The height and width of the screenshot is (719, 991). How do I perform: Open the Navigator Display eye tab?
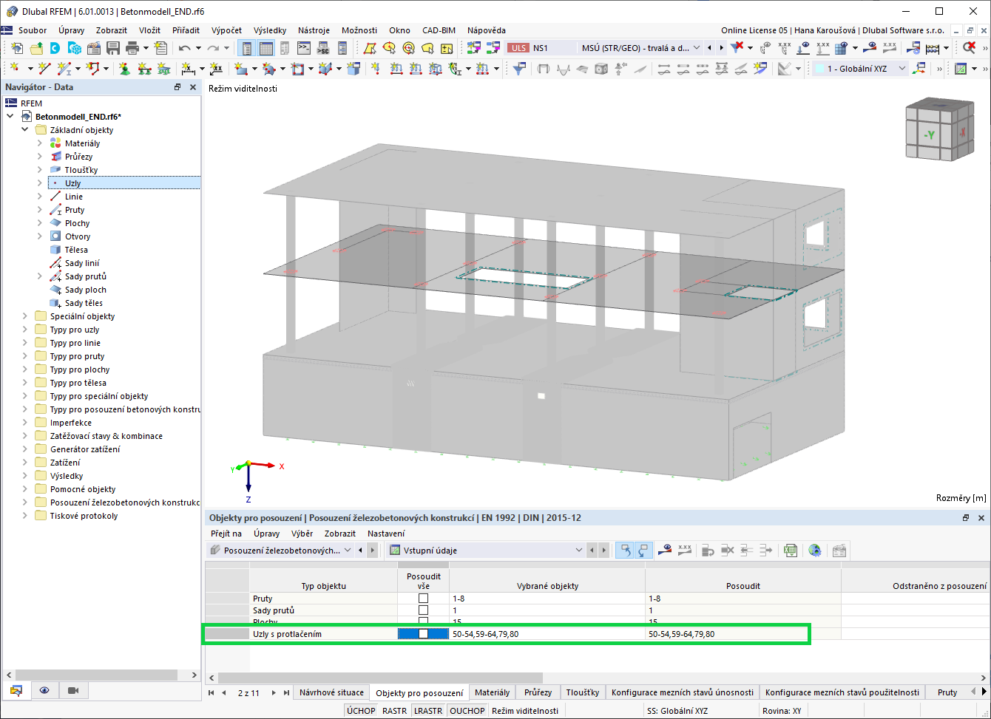pos(44,690)
